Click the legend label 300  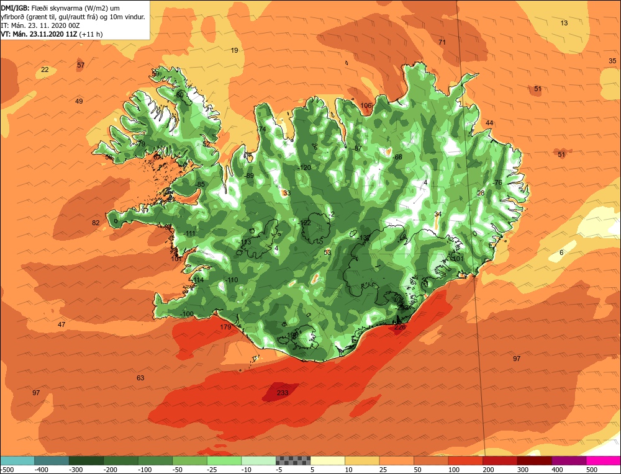tap(523, 470)
